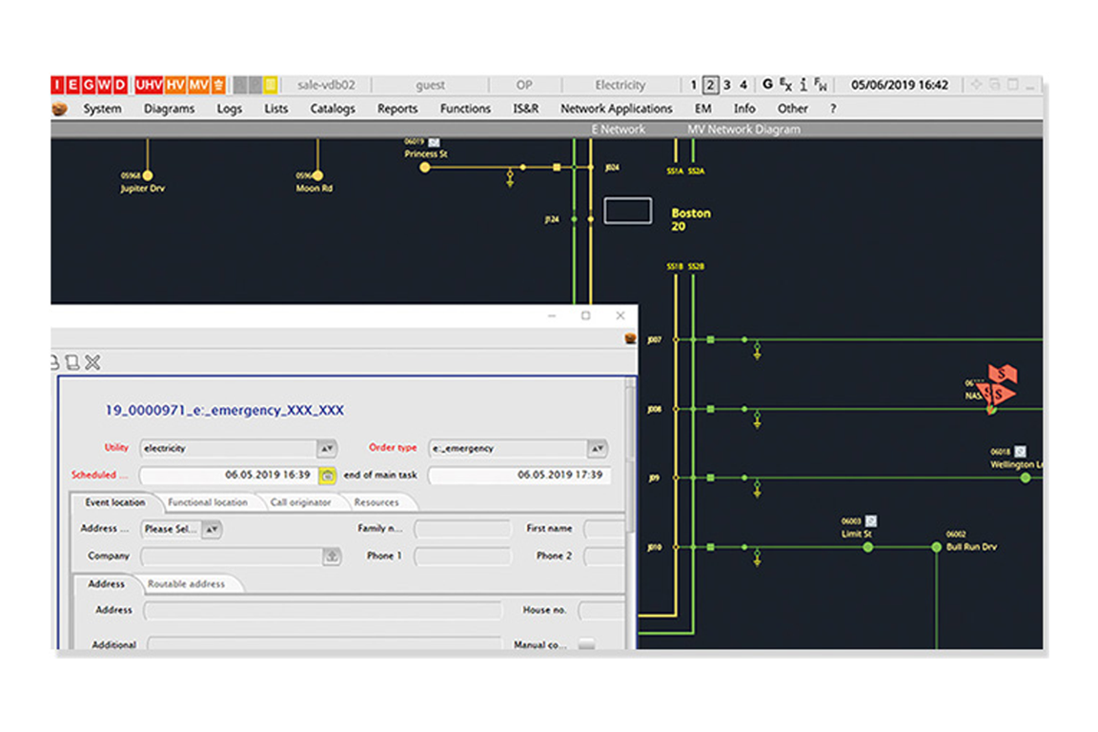This screenshot has width=1098, height=732.
Task: Click the orange pylon icon after MV
Action: click(x=218, y=85)
